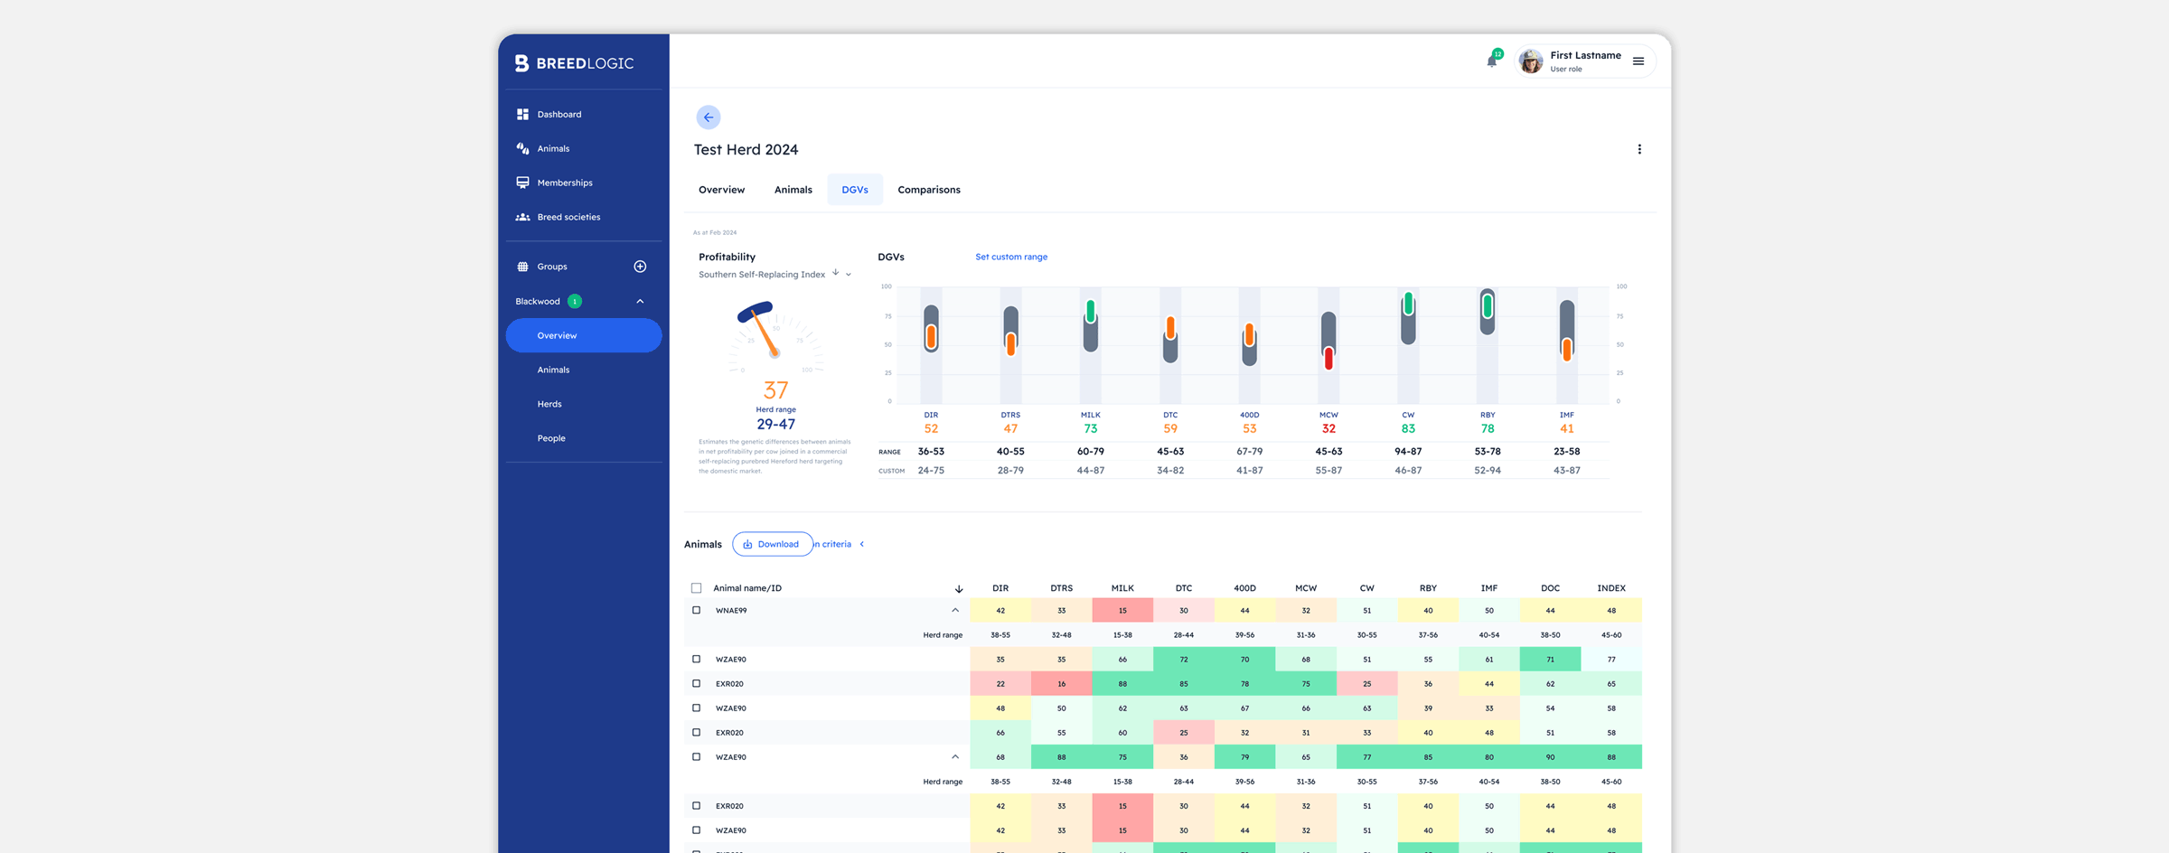Click the Download button
Viewport: 2169px width, 853px height.
point(771,544)
